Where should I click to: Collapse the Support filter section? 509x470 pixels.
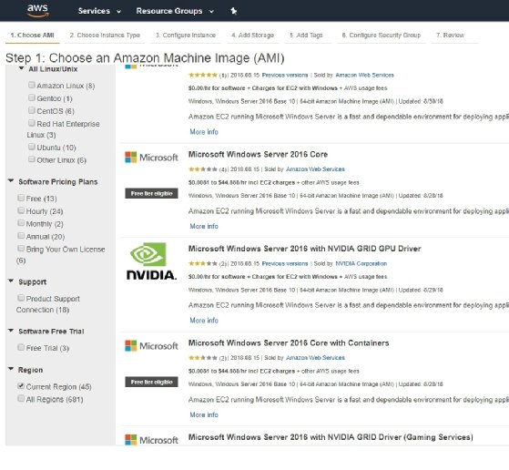[11, 281]
